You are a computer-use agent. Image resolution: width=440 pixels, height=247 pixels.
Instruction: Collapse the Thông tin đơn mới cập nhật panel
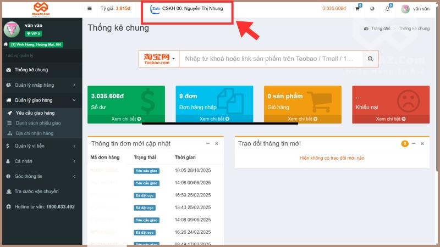[x=208, y=143]
